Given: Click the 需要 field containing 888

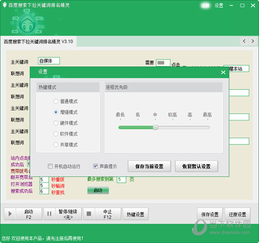Looking at the screenshot, I should pyautogui.click(x=163, y=63).
